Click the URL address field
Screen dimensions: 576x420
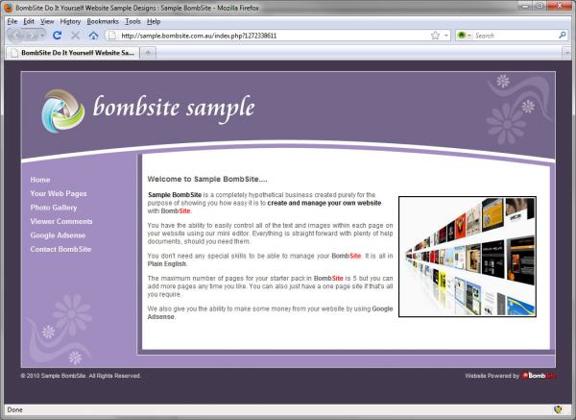[274, 36]
